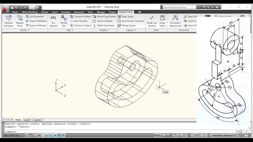
Task: Toggle Object Snap in the status bar
Action: tap(43, 135)
